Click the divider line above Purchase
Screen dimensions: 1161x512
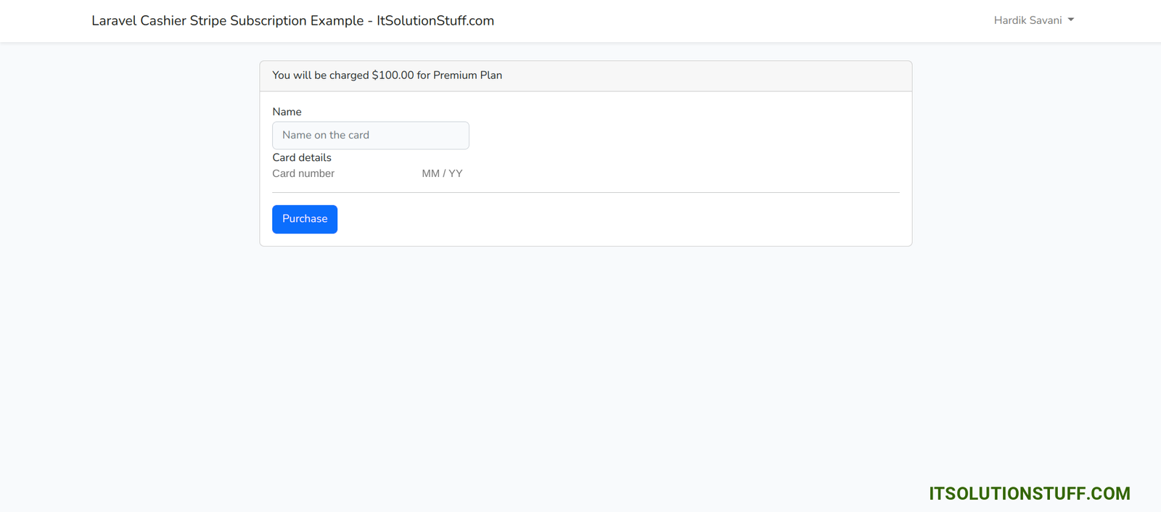pyautogui.click(x=586, y=193)
